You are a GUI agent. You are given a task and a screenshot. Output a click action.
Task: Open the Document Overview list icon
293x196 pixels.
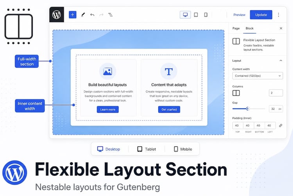click(111, 14)
